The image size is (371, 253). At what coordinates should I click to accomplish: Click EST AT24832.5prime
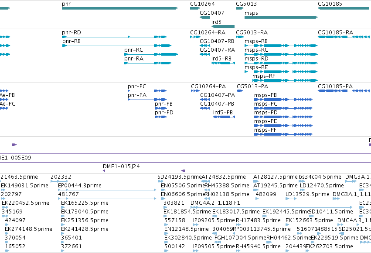[206, 181]
